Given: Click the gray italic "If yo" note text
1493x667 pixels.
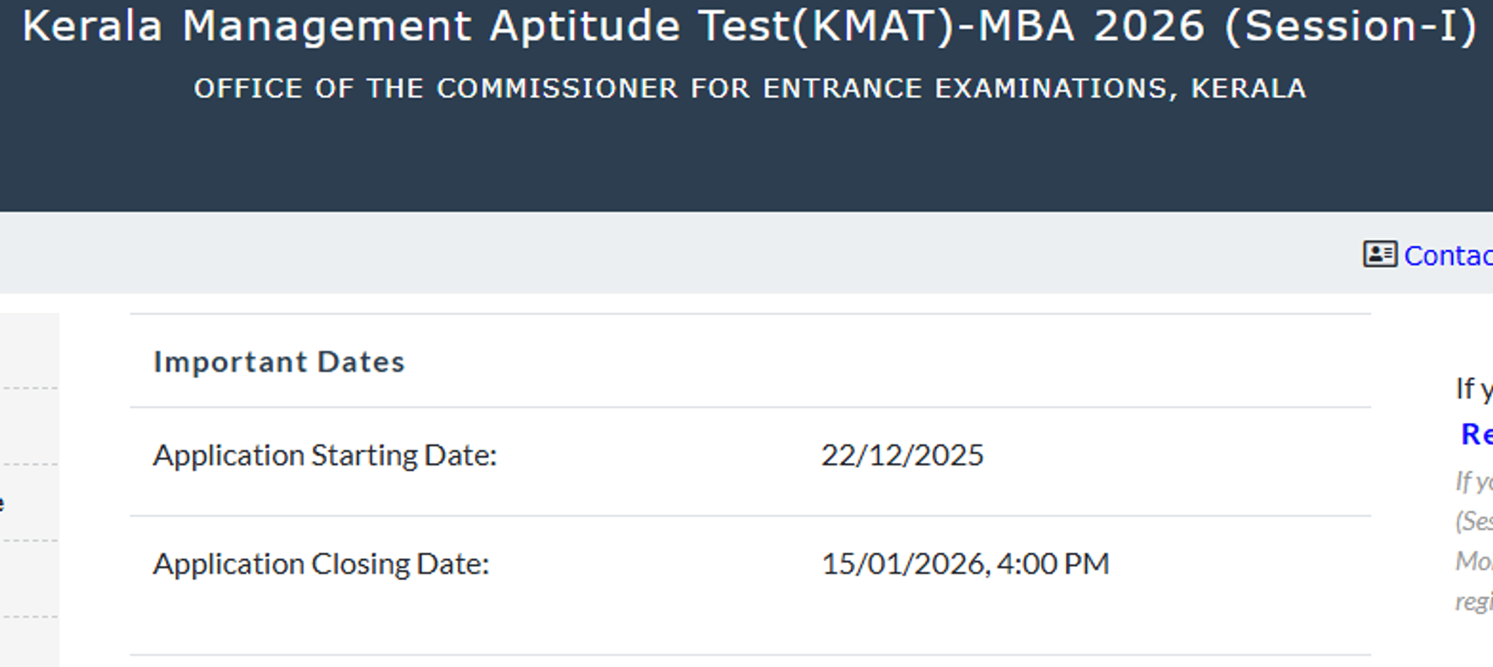Looking at the screenshot, I should click(1474, 481).
